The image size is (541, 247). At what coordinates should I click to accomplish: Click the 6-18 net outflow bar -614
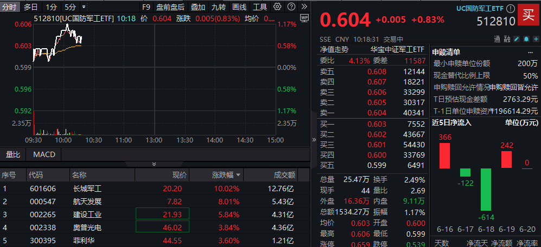point(486,190)
